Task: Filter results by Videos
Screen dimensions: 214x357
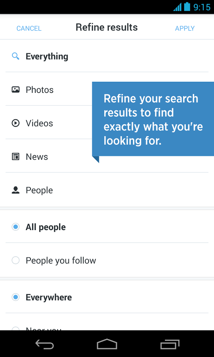Action: tap(39, 123)
